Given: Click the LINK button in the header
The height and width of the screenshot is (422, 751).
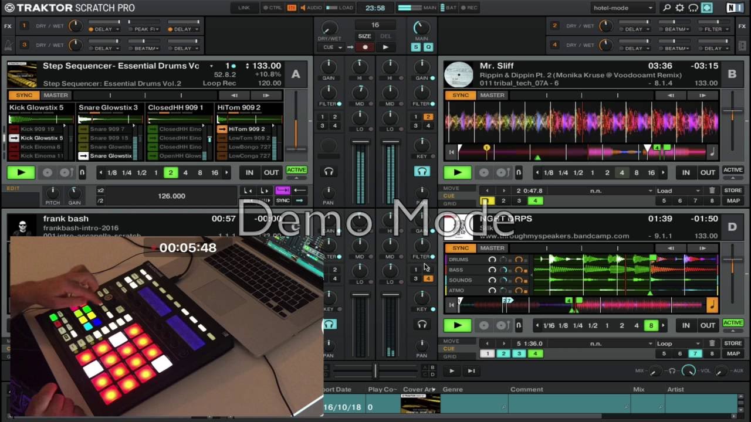Looking at the screenshot, I should [244, 8].
